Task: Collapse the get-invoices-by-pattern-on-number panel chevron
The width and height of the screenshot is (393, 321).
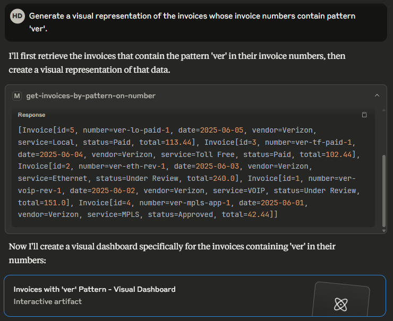Action: [377, 96]
